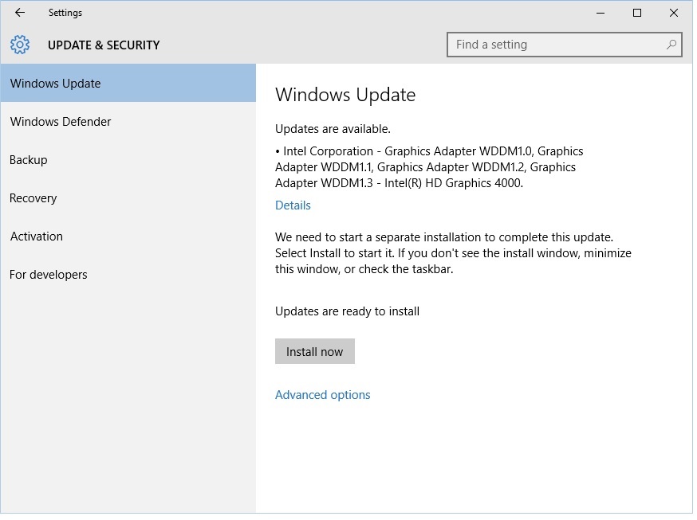697x520 pixels.
Task: Open Advanced options
Action: click(x=322, y=394)
